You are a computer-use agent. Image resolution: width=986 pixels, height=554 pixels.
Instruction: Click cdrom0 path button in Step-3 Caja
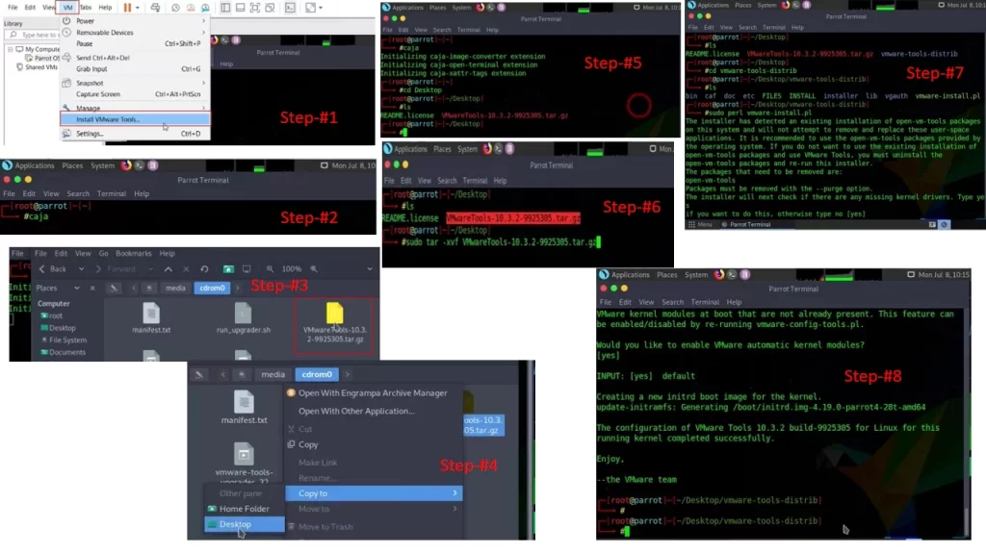pyautogui.click(x=212, y=288)
